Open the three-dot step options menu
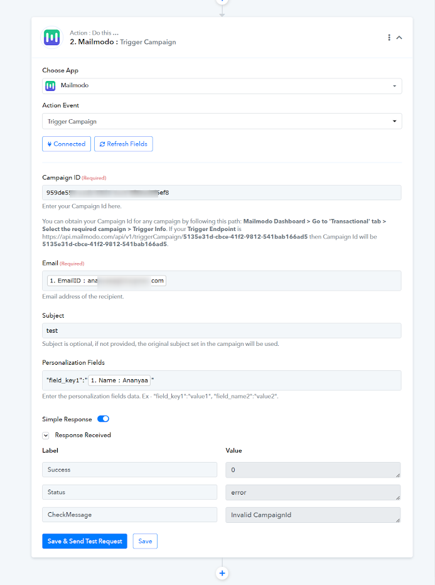 click(x=389, y=37)
